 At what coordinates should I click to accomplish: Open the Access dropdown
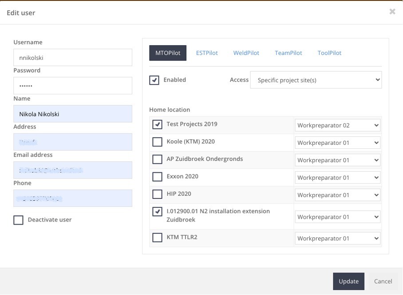click(316, 80)
